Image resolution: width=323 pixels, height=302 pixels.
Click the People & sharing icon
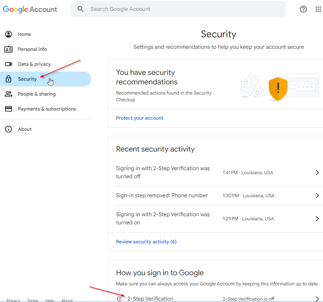pyautogui.click(x=8, y=94)
